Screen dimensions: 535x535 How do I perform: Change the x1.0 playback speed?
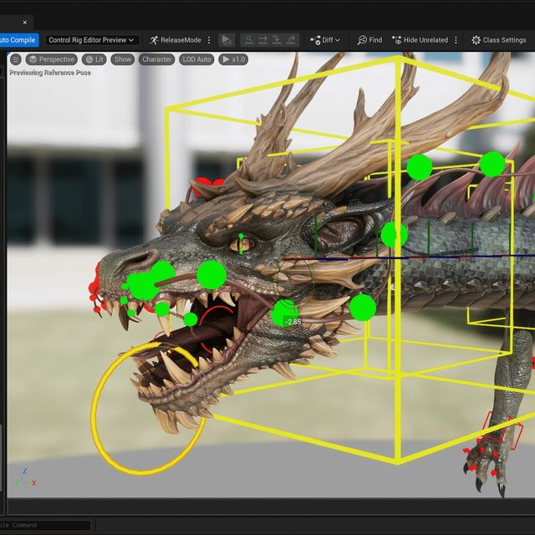pos(233,59)
